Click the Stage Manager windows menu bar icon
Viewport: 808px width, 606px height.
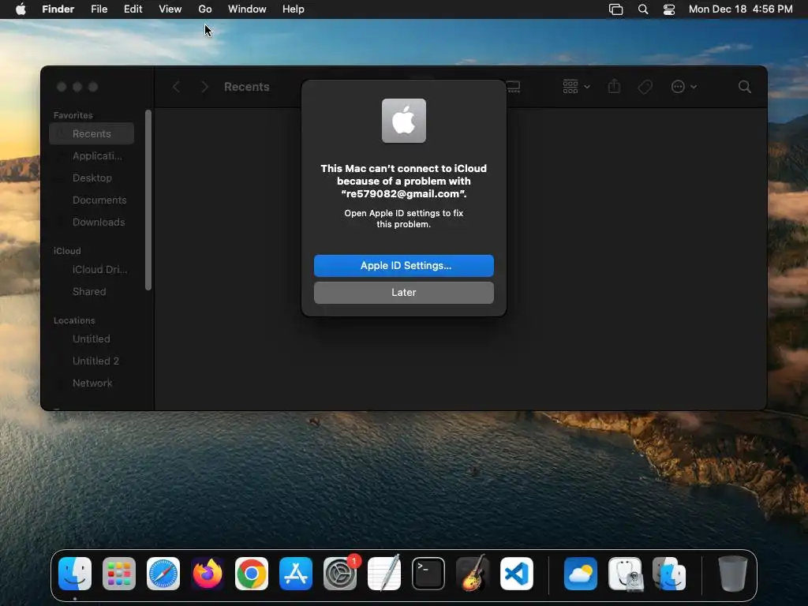[x=615, y=9]
